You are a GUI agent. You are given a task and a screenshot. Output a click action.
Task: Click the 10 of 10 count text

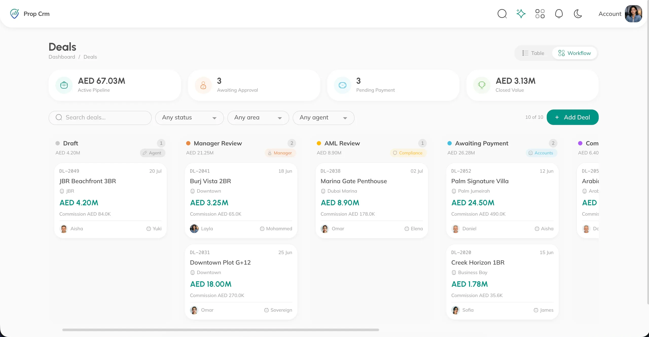534,117
